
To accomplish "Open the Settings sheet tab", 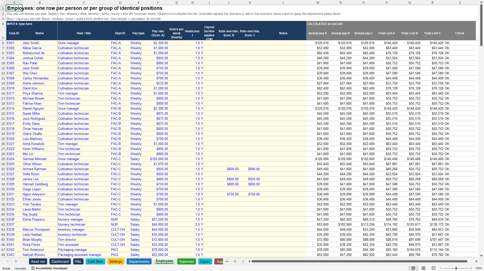I will click(116, 261).
